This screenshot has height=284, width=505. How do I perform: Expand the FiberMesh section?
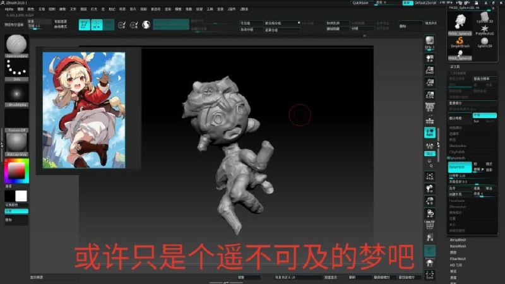pyautogui.click(x=458, y=259)
